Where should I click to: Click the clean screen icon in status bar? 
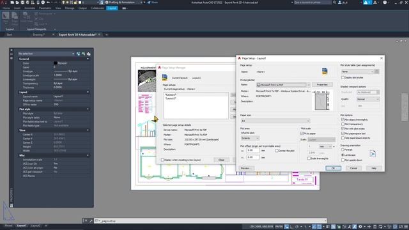401,227
